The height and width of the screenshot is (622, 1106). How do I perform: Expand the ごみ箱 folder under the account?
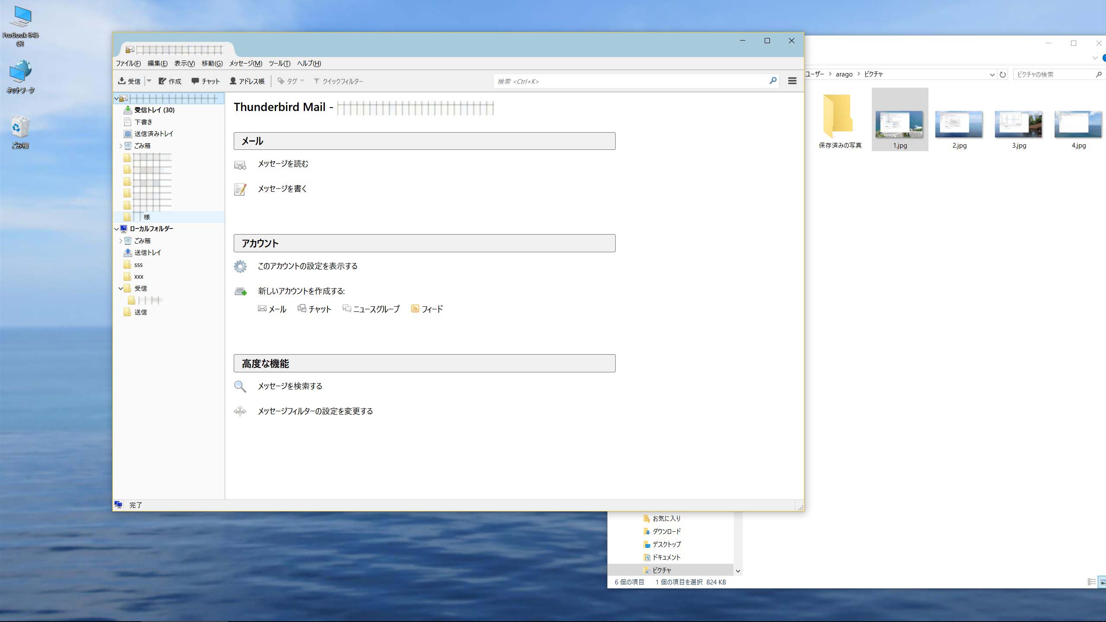121,146
